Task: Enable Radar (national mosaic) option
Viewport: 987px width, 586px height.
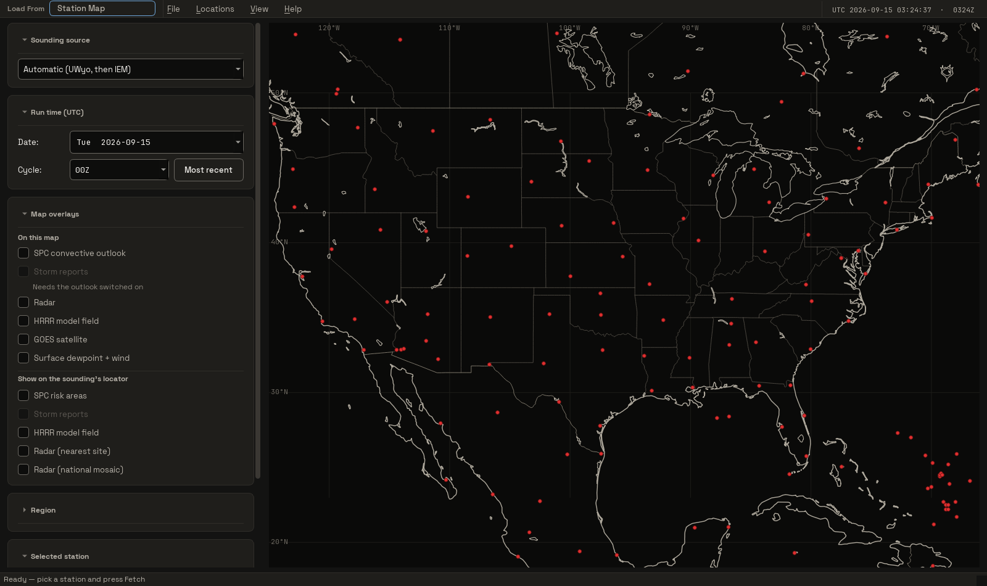Action: [x=23, y=469]
